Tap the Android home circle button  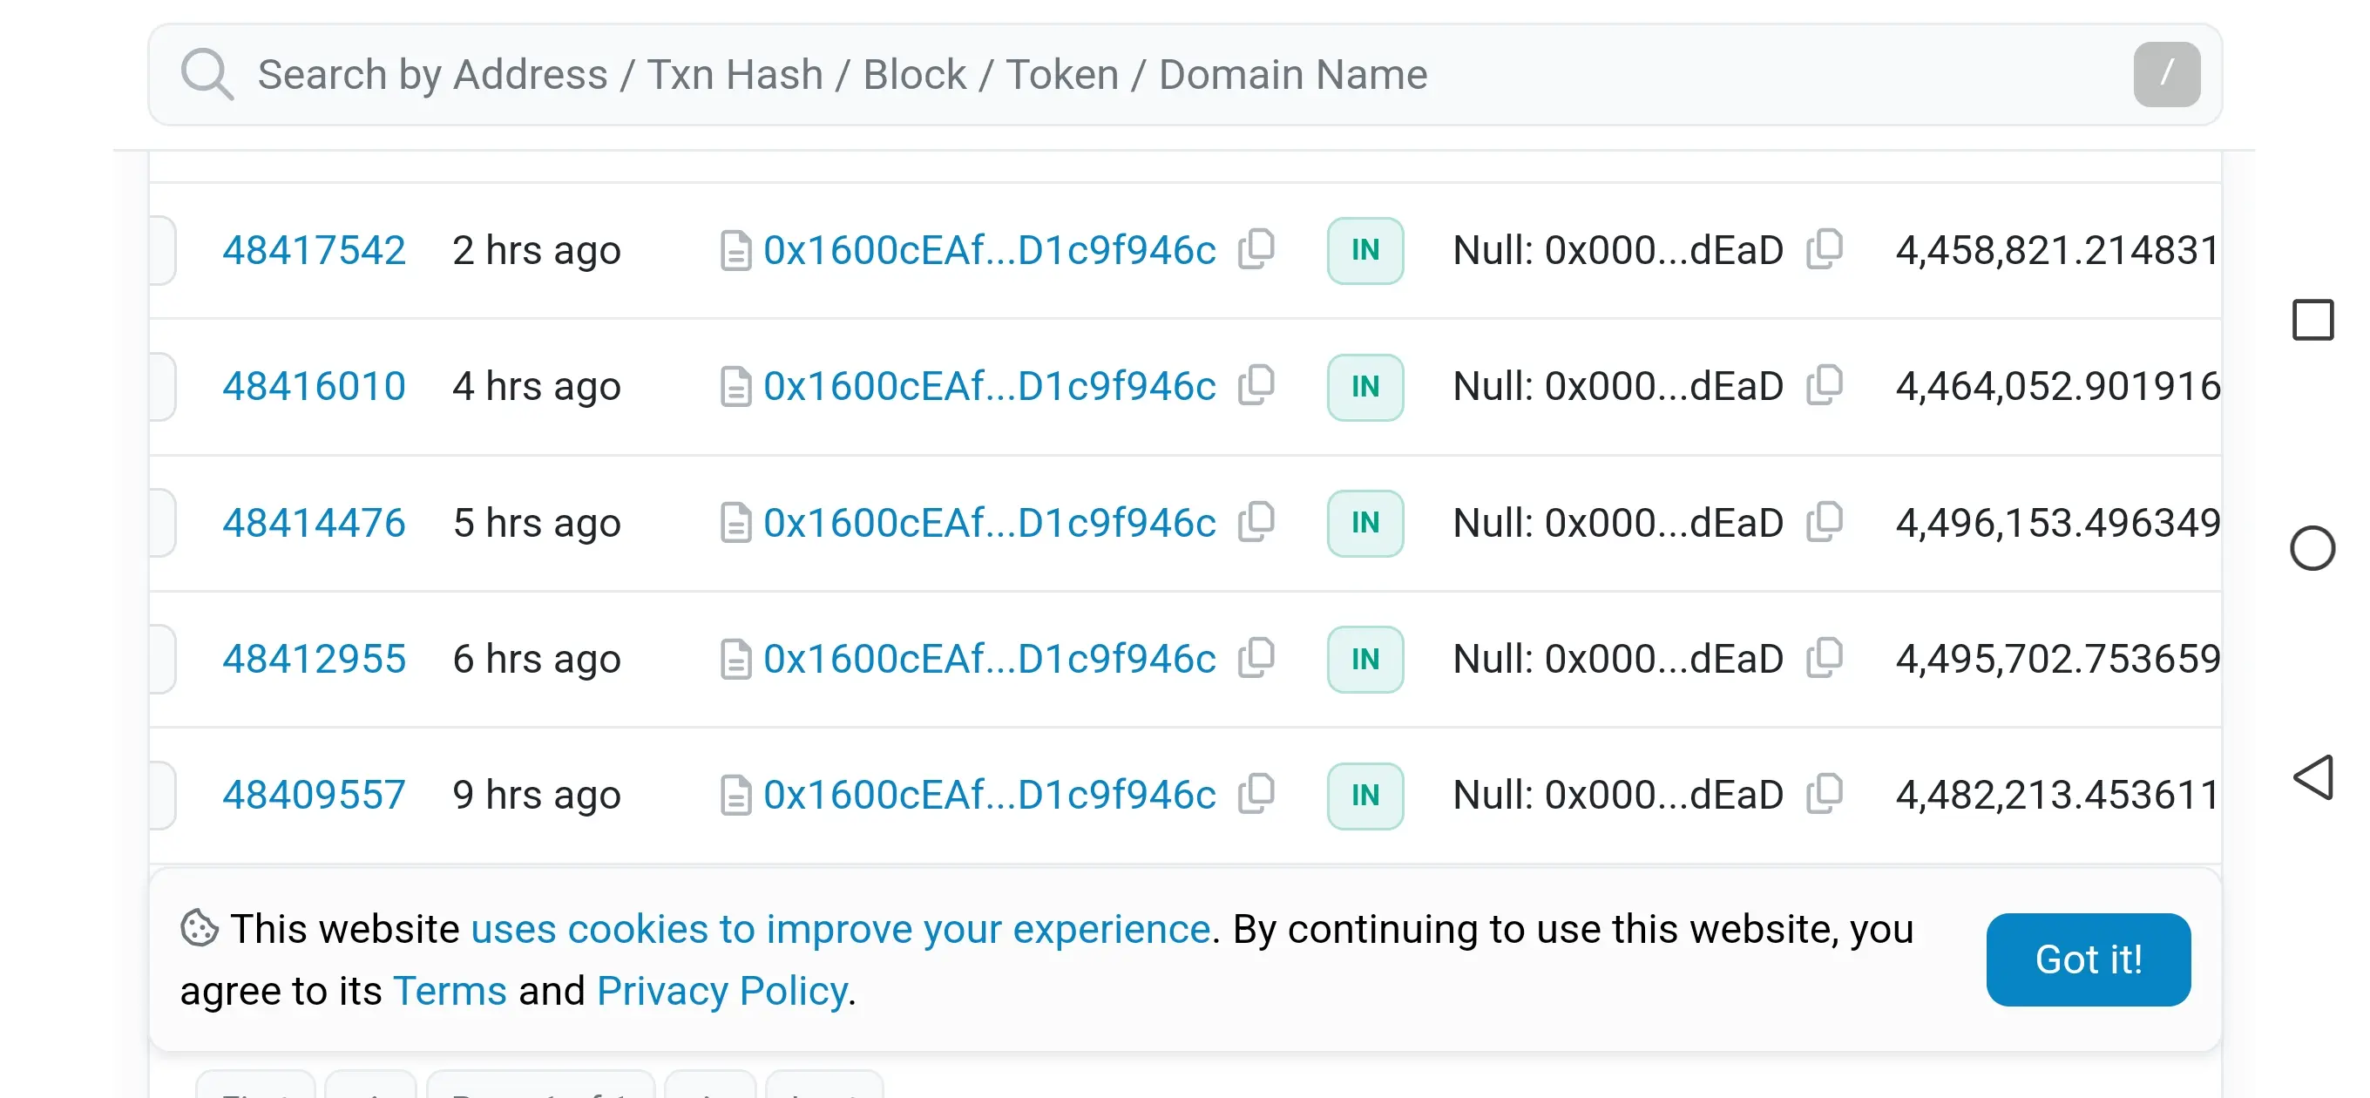[2312, 548]
